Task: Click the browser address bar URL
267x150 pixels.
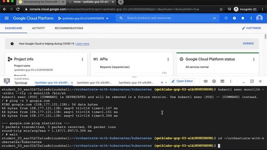Action: tap(114, 9)
